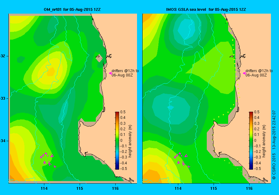Image resolution: width=279 pixels, height=195 pixels.
Task: Click the right colorbar 0.5 label
Action: coord(257,112)
